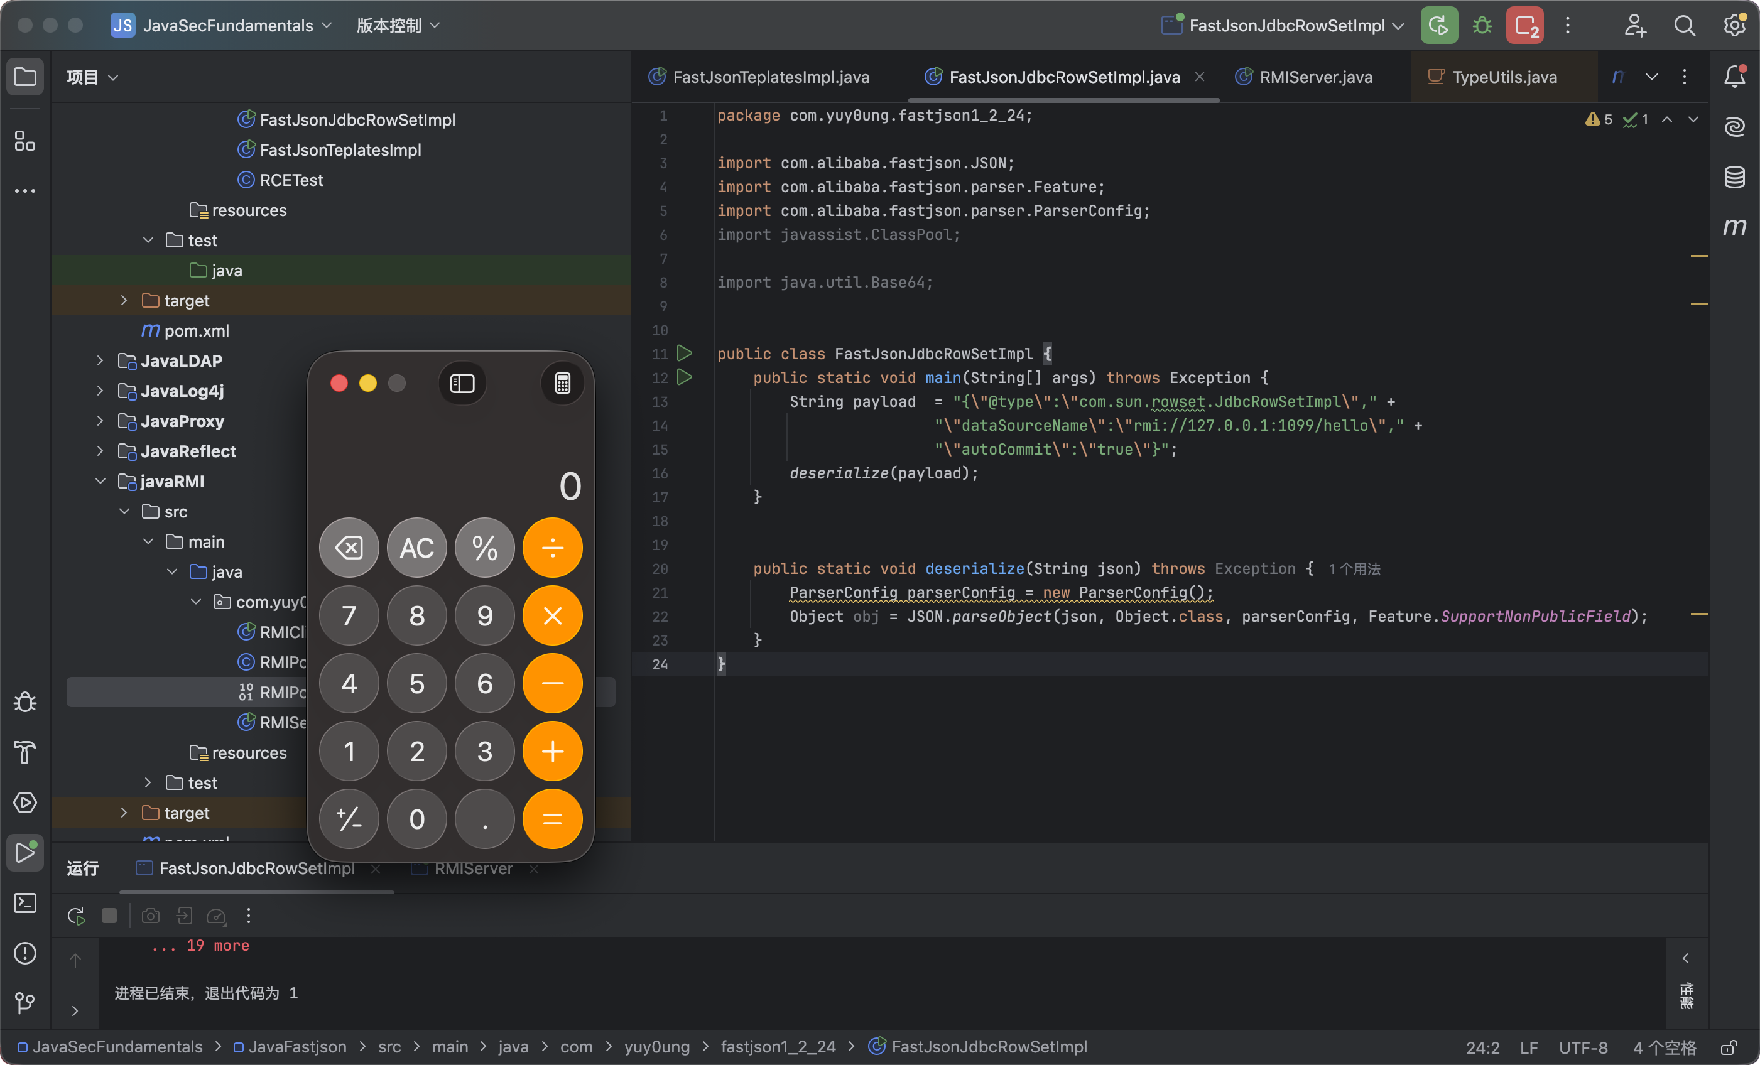The width and height of the screenshot is (1760, 1065).
Task: Open the Maven tool window on the right sidebar
Action: click(1734, 227)
